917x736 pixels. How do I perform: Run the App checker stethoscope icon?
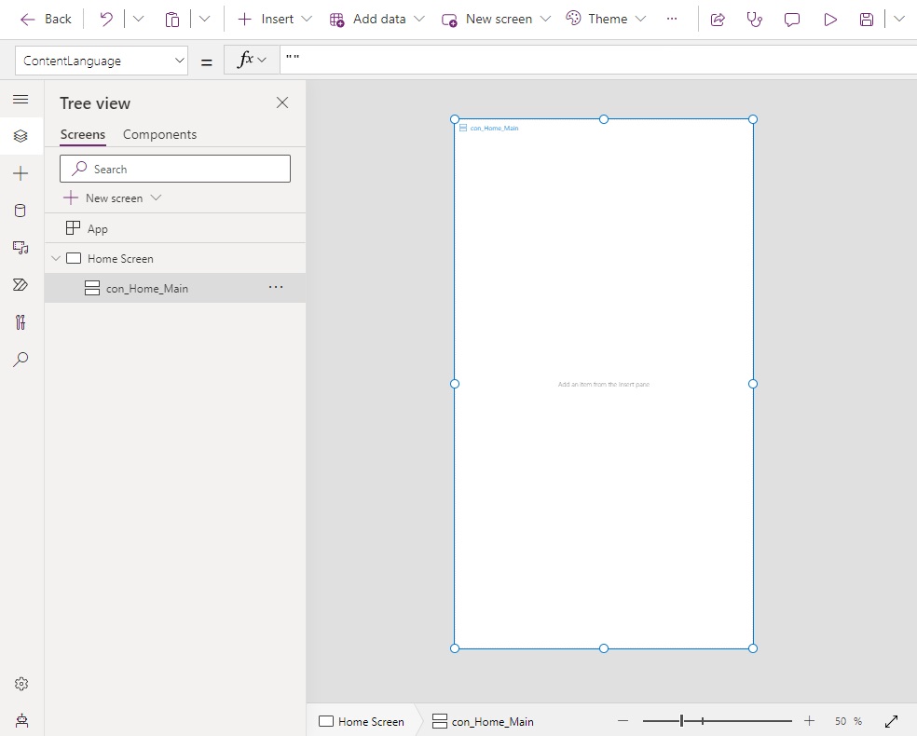pyautogui.click(x=755, y=20)
